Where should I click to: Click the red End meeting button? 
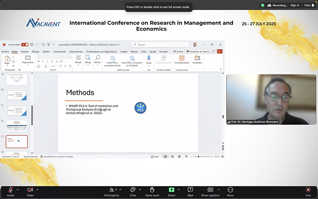point(308,190)
